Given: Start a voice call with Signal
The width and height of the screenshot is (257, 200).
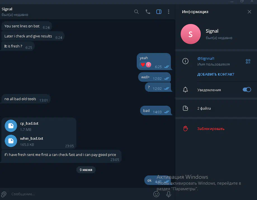Looking at the screenshot, I should pyautogui.click(x=148, y=12).
